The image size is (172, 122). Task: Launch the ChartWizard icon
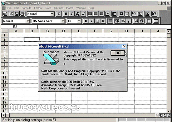[x=147, y=14]
